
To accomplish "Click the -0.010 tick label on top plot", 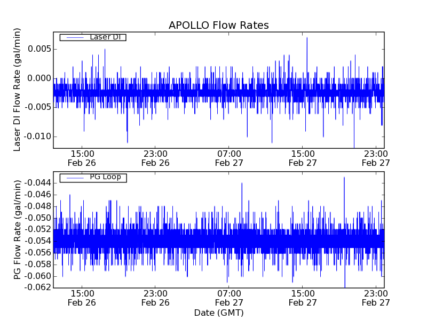I will click(38, 137).
